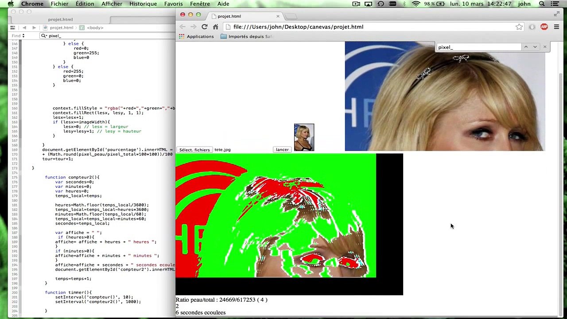
Task: Click the Bluetooth menu bar icon
Action: pyautogui.click(x=404, y=4)
